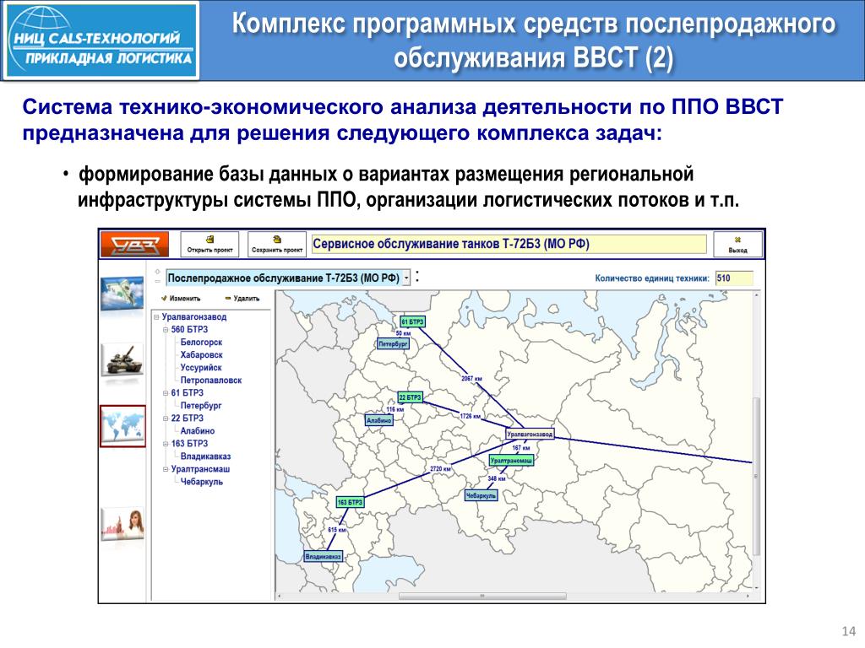The width and height of the screenshot is (865, 648).
Task: Click the project title field Сервисное обслуживание танков
Action: [x=509, y=244]
